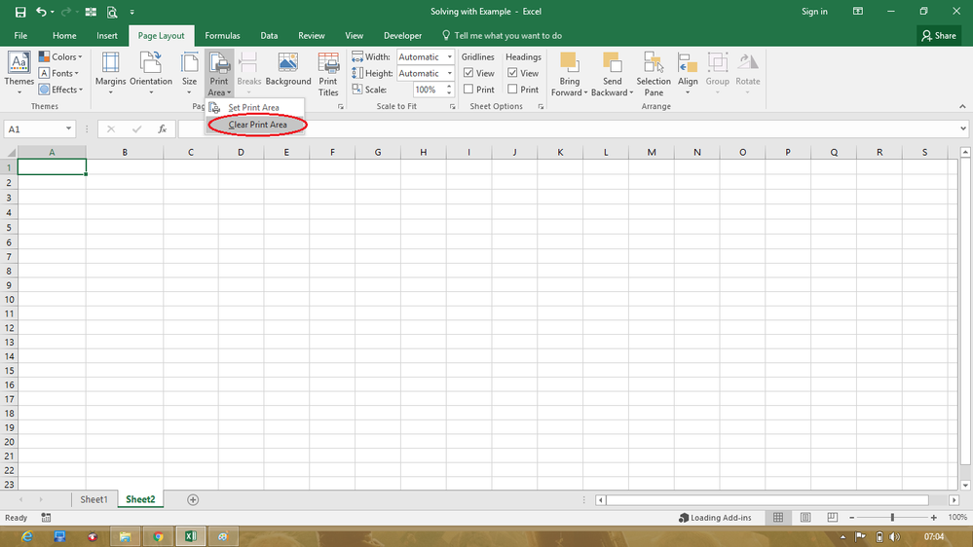Click the Background picture button
The image size is (973, 547).
[x=288, y=69]
